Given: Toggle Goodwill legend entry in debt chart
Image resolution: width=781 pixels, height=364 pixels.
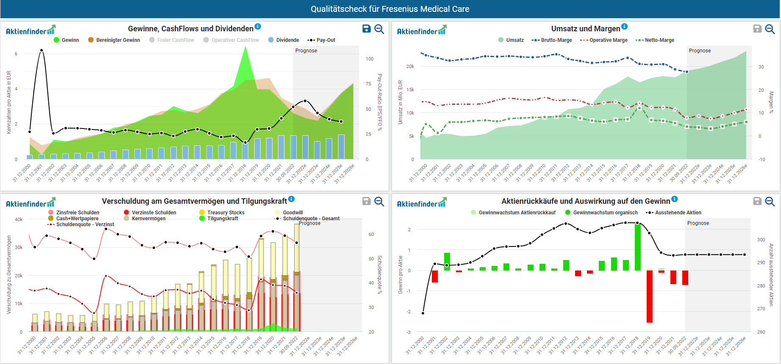Looking at the screenshot, I should tap(292, 213).
